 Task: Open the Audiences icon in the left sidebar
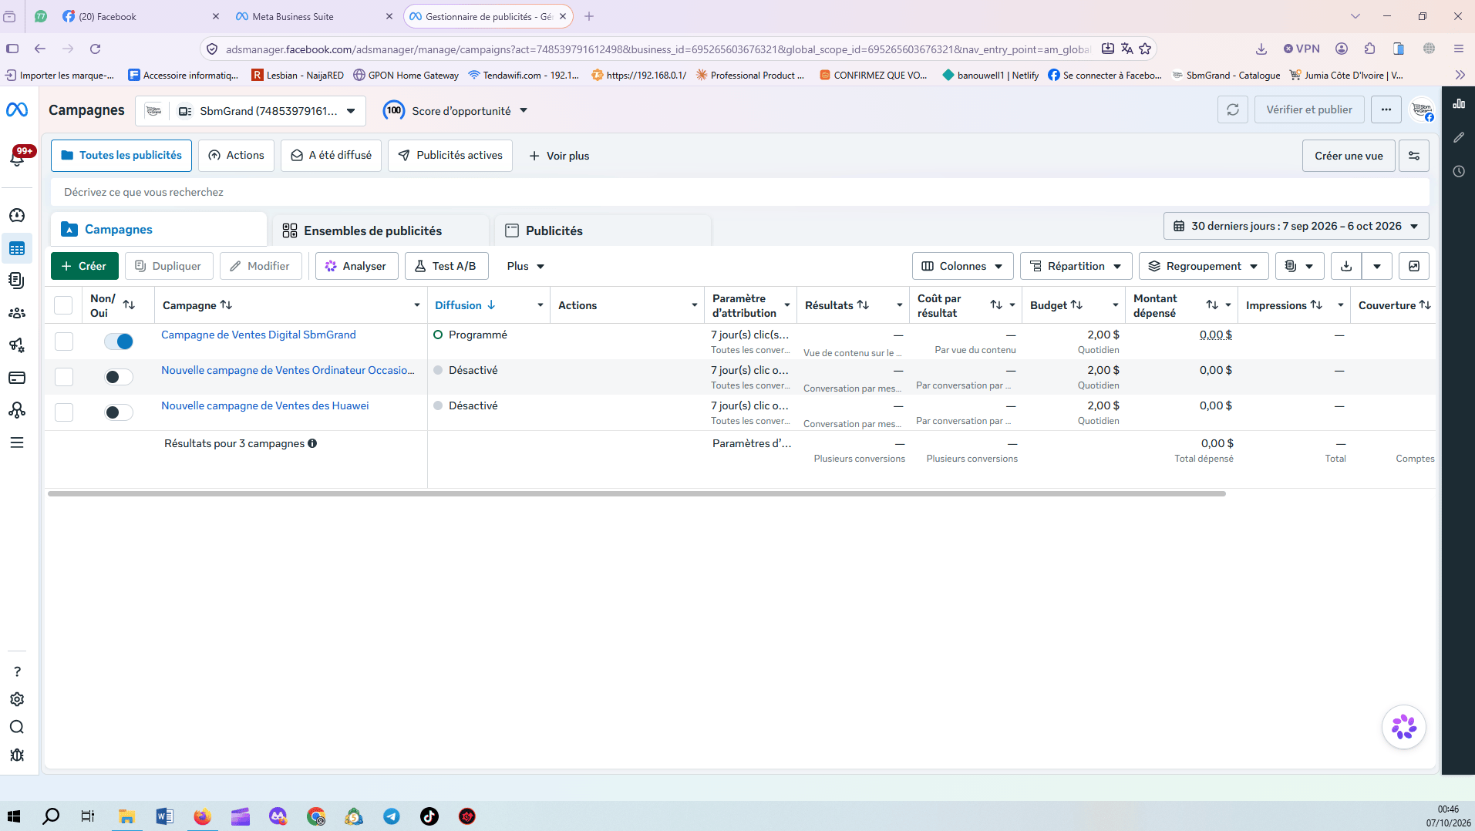[x=17, y=313]
